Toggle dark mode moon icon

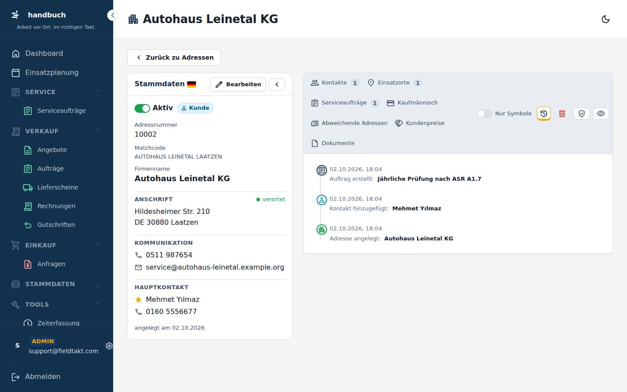click(x=605, y=19)
